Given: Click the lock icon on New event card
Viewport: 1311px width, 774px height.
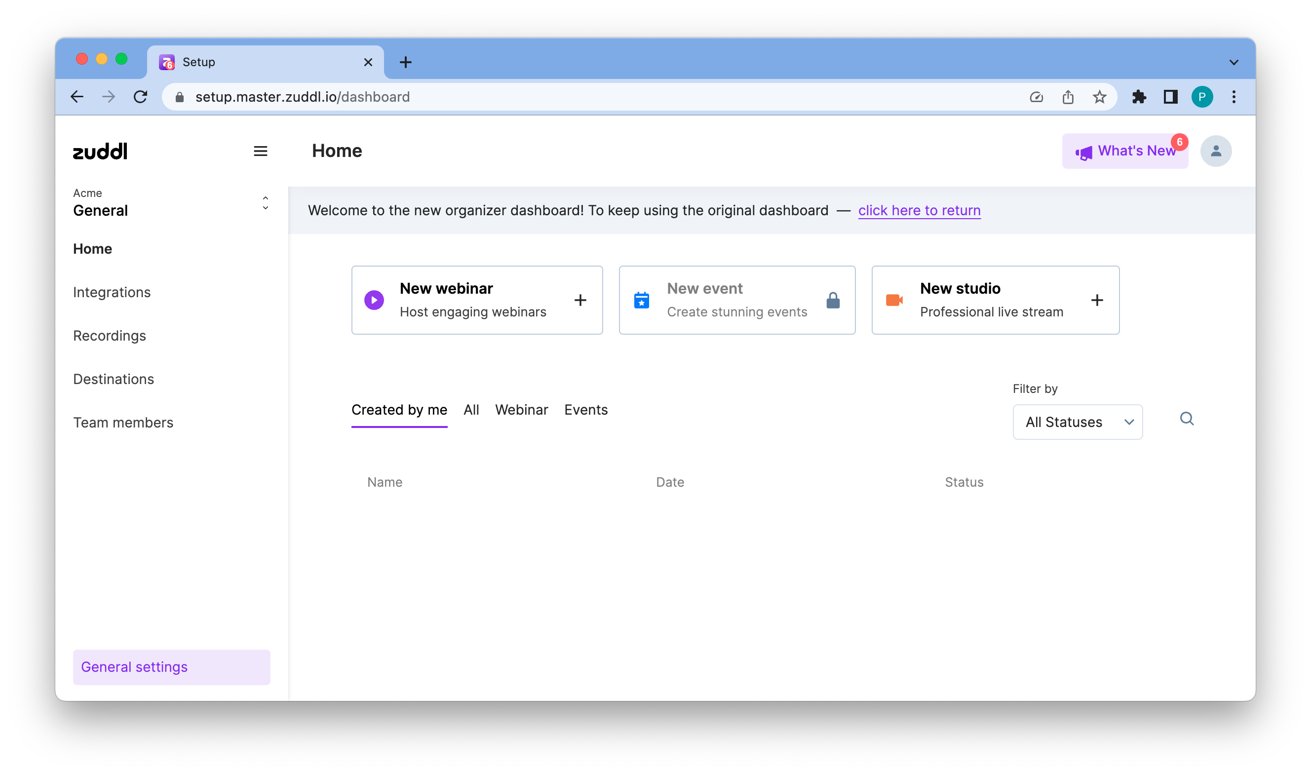Looking at the screenshot, I should coord(833,301).
